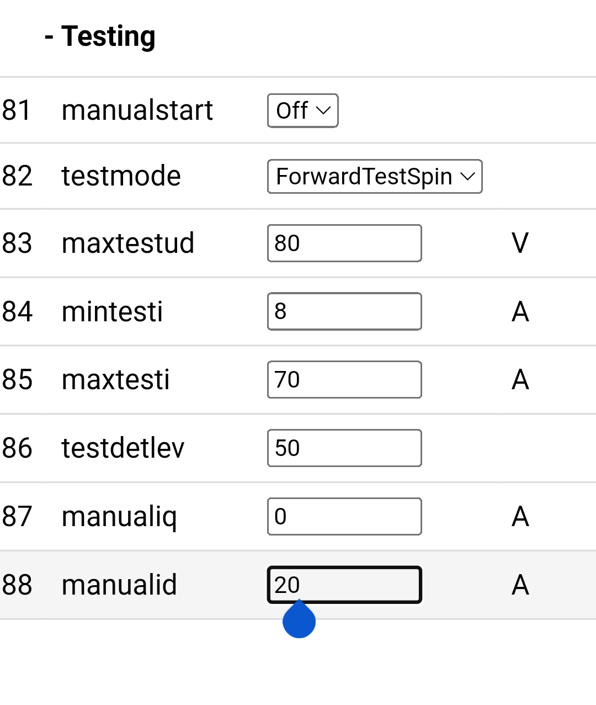Collapse the Testing section header
596x705 pixels.
100,36
